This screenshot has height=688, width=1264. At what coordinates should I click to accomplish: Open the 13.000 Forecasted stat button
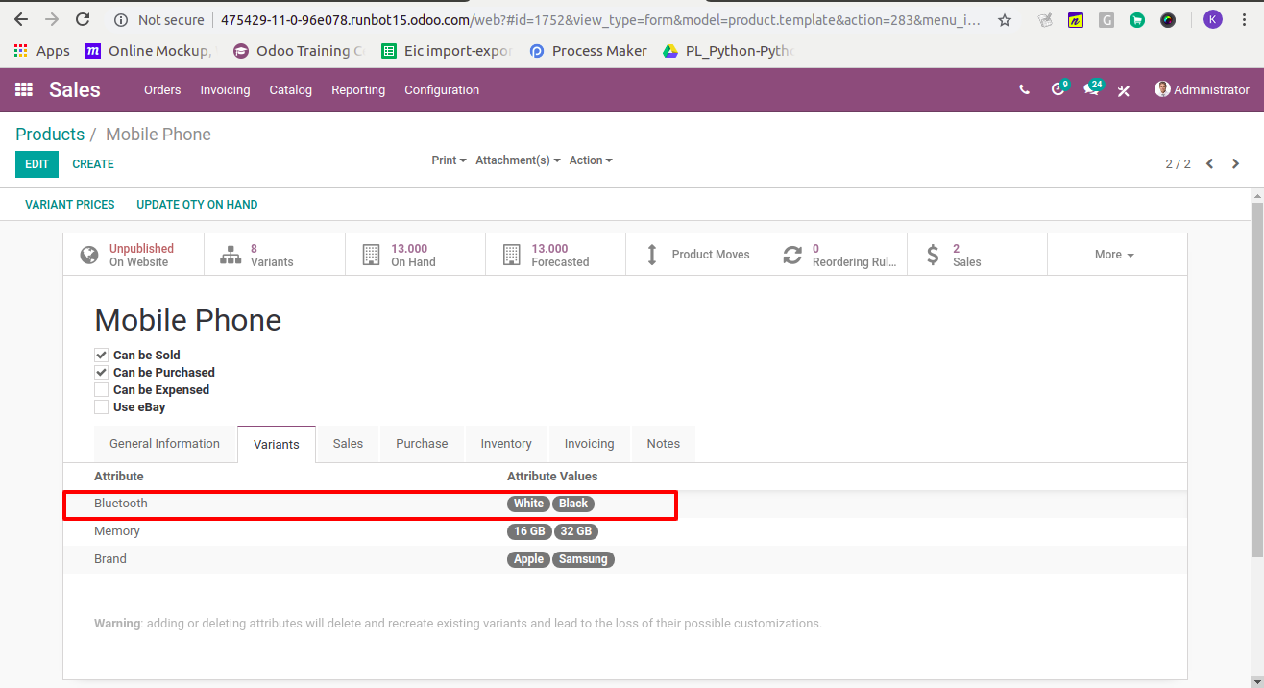[x=555, y=255]
